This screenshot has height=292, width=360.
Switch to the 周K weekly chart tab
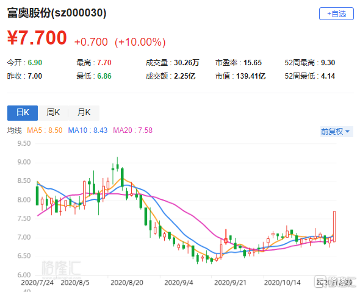pyautogui.click(x=53, y=113)
